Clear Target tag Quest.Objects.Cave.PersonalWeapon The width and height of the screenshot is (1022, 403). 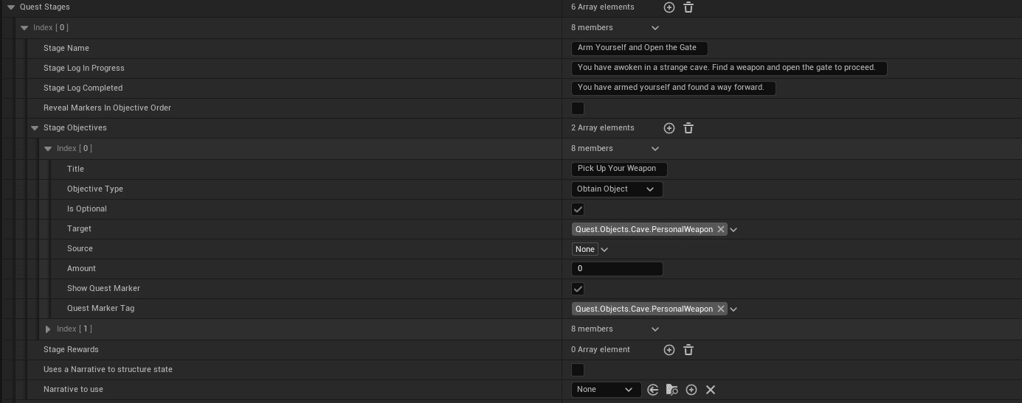pos(721,229)
